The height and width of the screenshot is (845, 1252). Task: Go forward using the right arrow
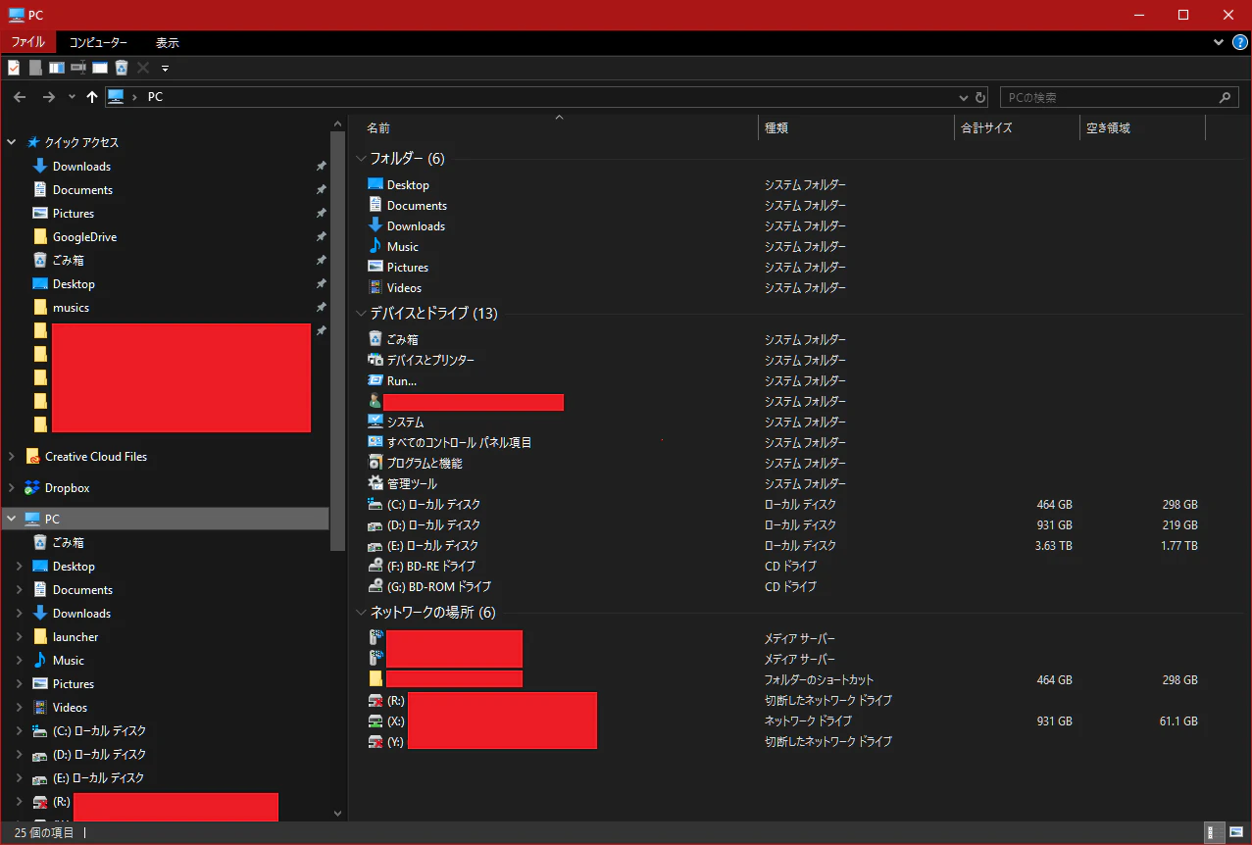click(x=48, y=97)
